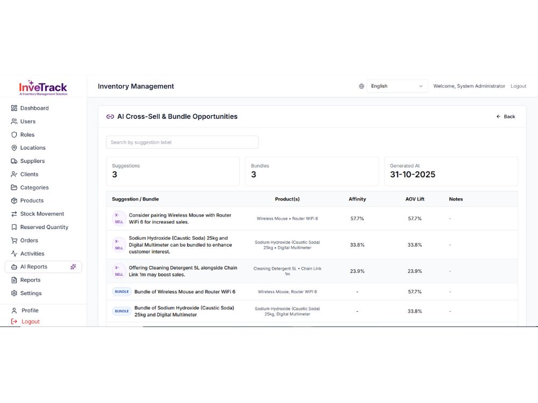The height and width of the screenshot is (403, 538).
Task: Click the Products box icon
Action: 14,200
